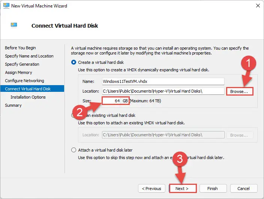The image size is (264, 199).
Task: Open the Configure Networking step
Action: (x=25, y=81)
